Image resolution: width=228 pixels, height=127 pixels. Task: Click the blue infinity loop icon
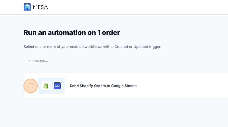pos(57,86)
